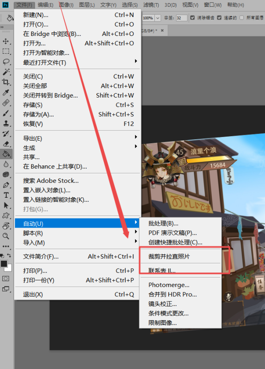Click 裁剪并拉直照片 in submenu
This screenshot has height=369, width=265.
pos(169,256)
